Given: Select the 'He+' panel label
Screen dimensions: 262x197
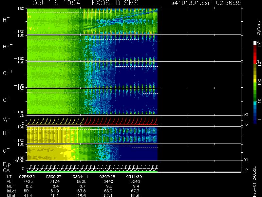Looking at the screenshot, I should tap(8, 46).
